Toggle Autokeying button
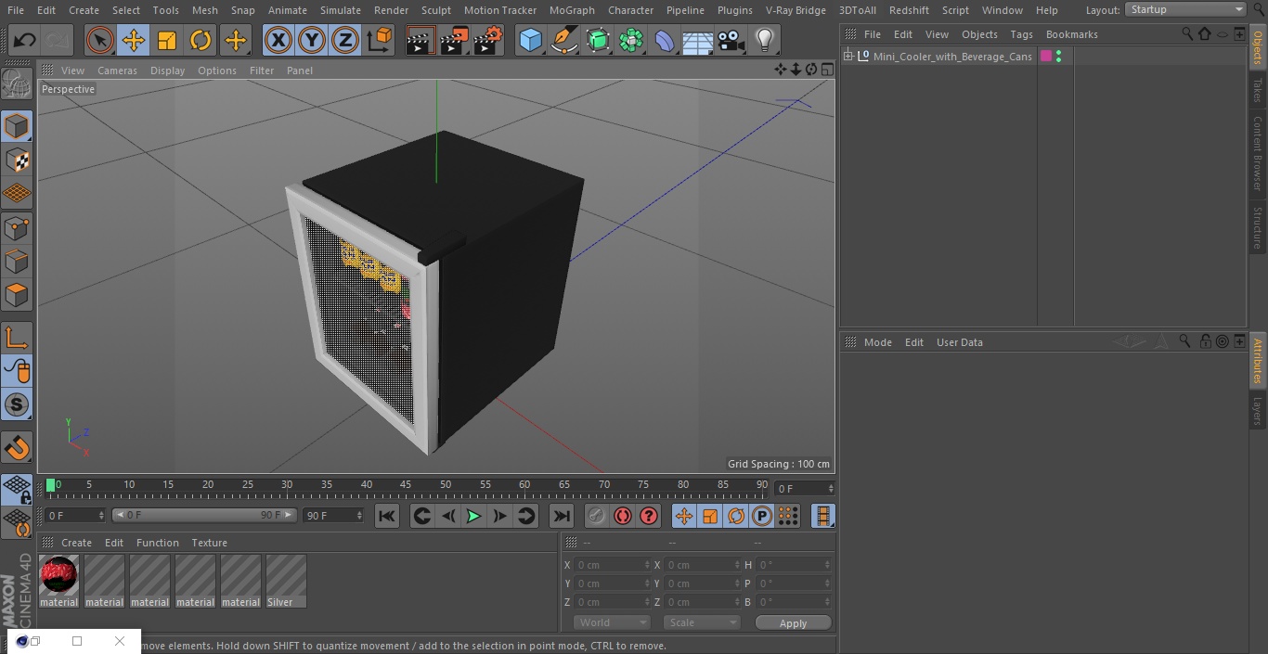 pyautogui.click(x=623, y=516)
